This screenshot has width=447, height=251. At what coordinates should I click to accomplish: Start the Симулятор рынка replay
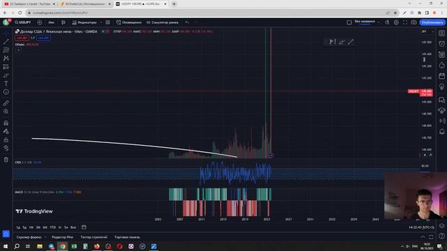(x=163, y=22)
